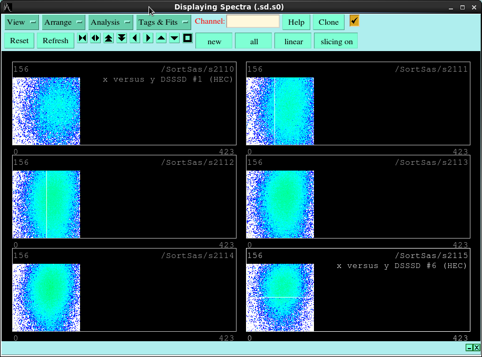Open the Analysis dropdown menu

(x=110, y=22)
